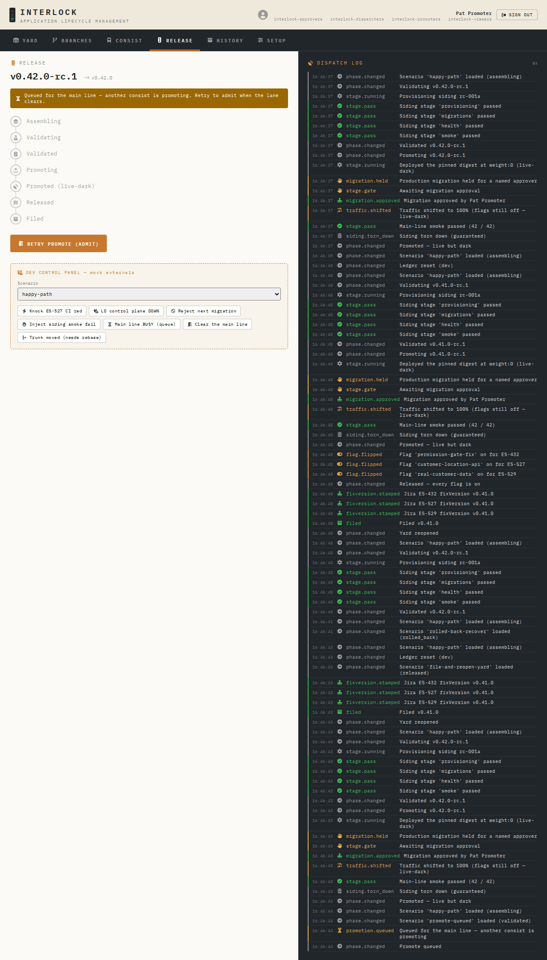Click the interlock-approvers group label

[x=298, y=19]
